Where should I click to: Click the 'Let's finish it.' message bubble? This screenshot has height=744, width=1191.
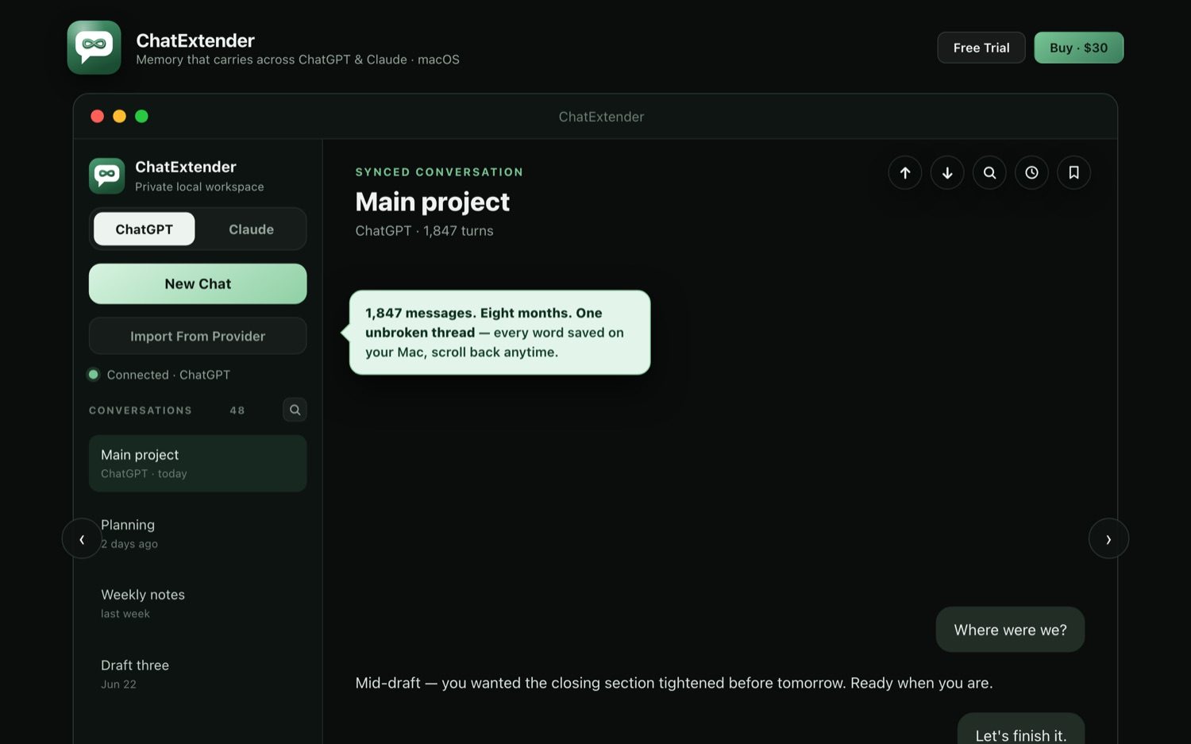pyautogui.click(x=1020, y=731)
